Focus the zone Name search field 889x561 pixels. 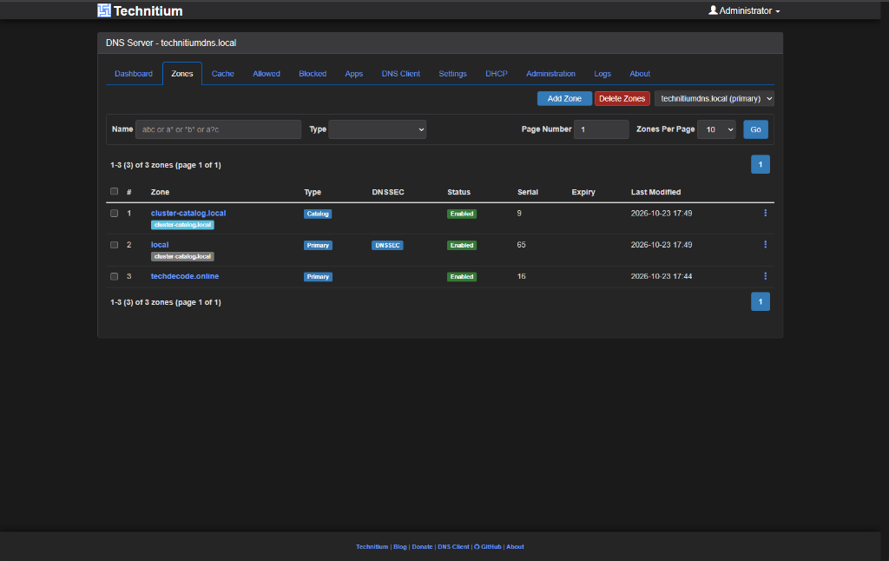coord(218,129)
